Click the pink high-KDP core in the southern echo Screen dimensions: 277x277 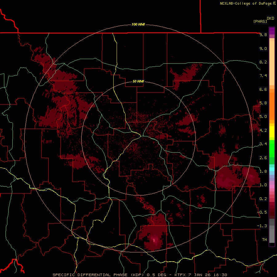click(154, 240)
